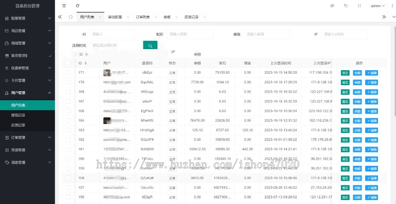Image resolution: width=396 pixels, height=204 pixels.
Task: Click 余额 button for user 161
Action: (357, 149)
